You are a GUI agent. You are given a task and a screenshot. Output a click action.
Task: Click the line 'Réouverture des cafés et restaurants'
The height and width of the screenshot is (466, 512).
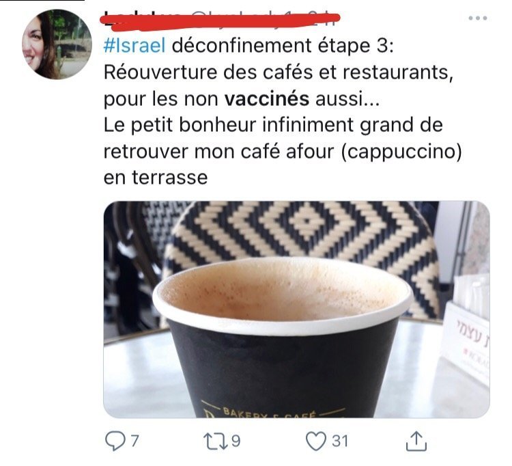(279, 72)
